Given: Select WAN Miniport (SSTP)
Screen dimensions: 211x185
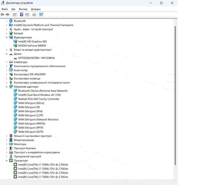Looking at the screenshot, I should (x=31, y=132).
